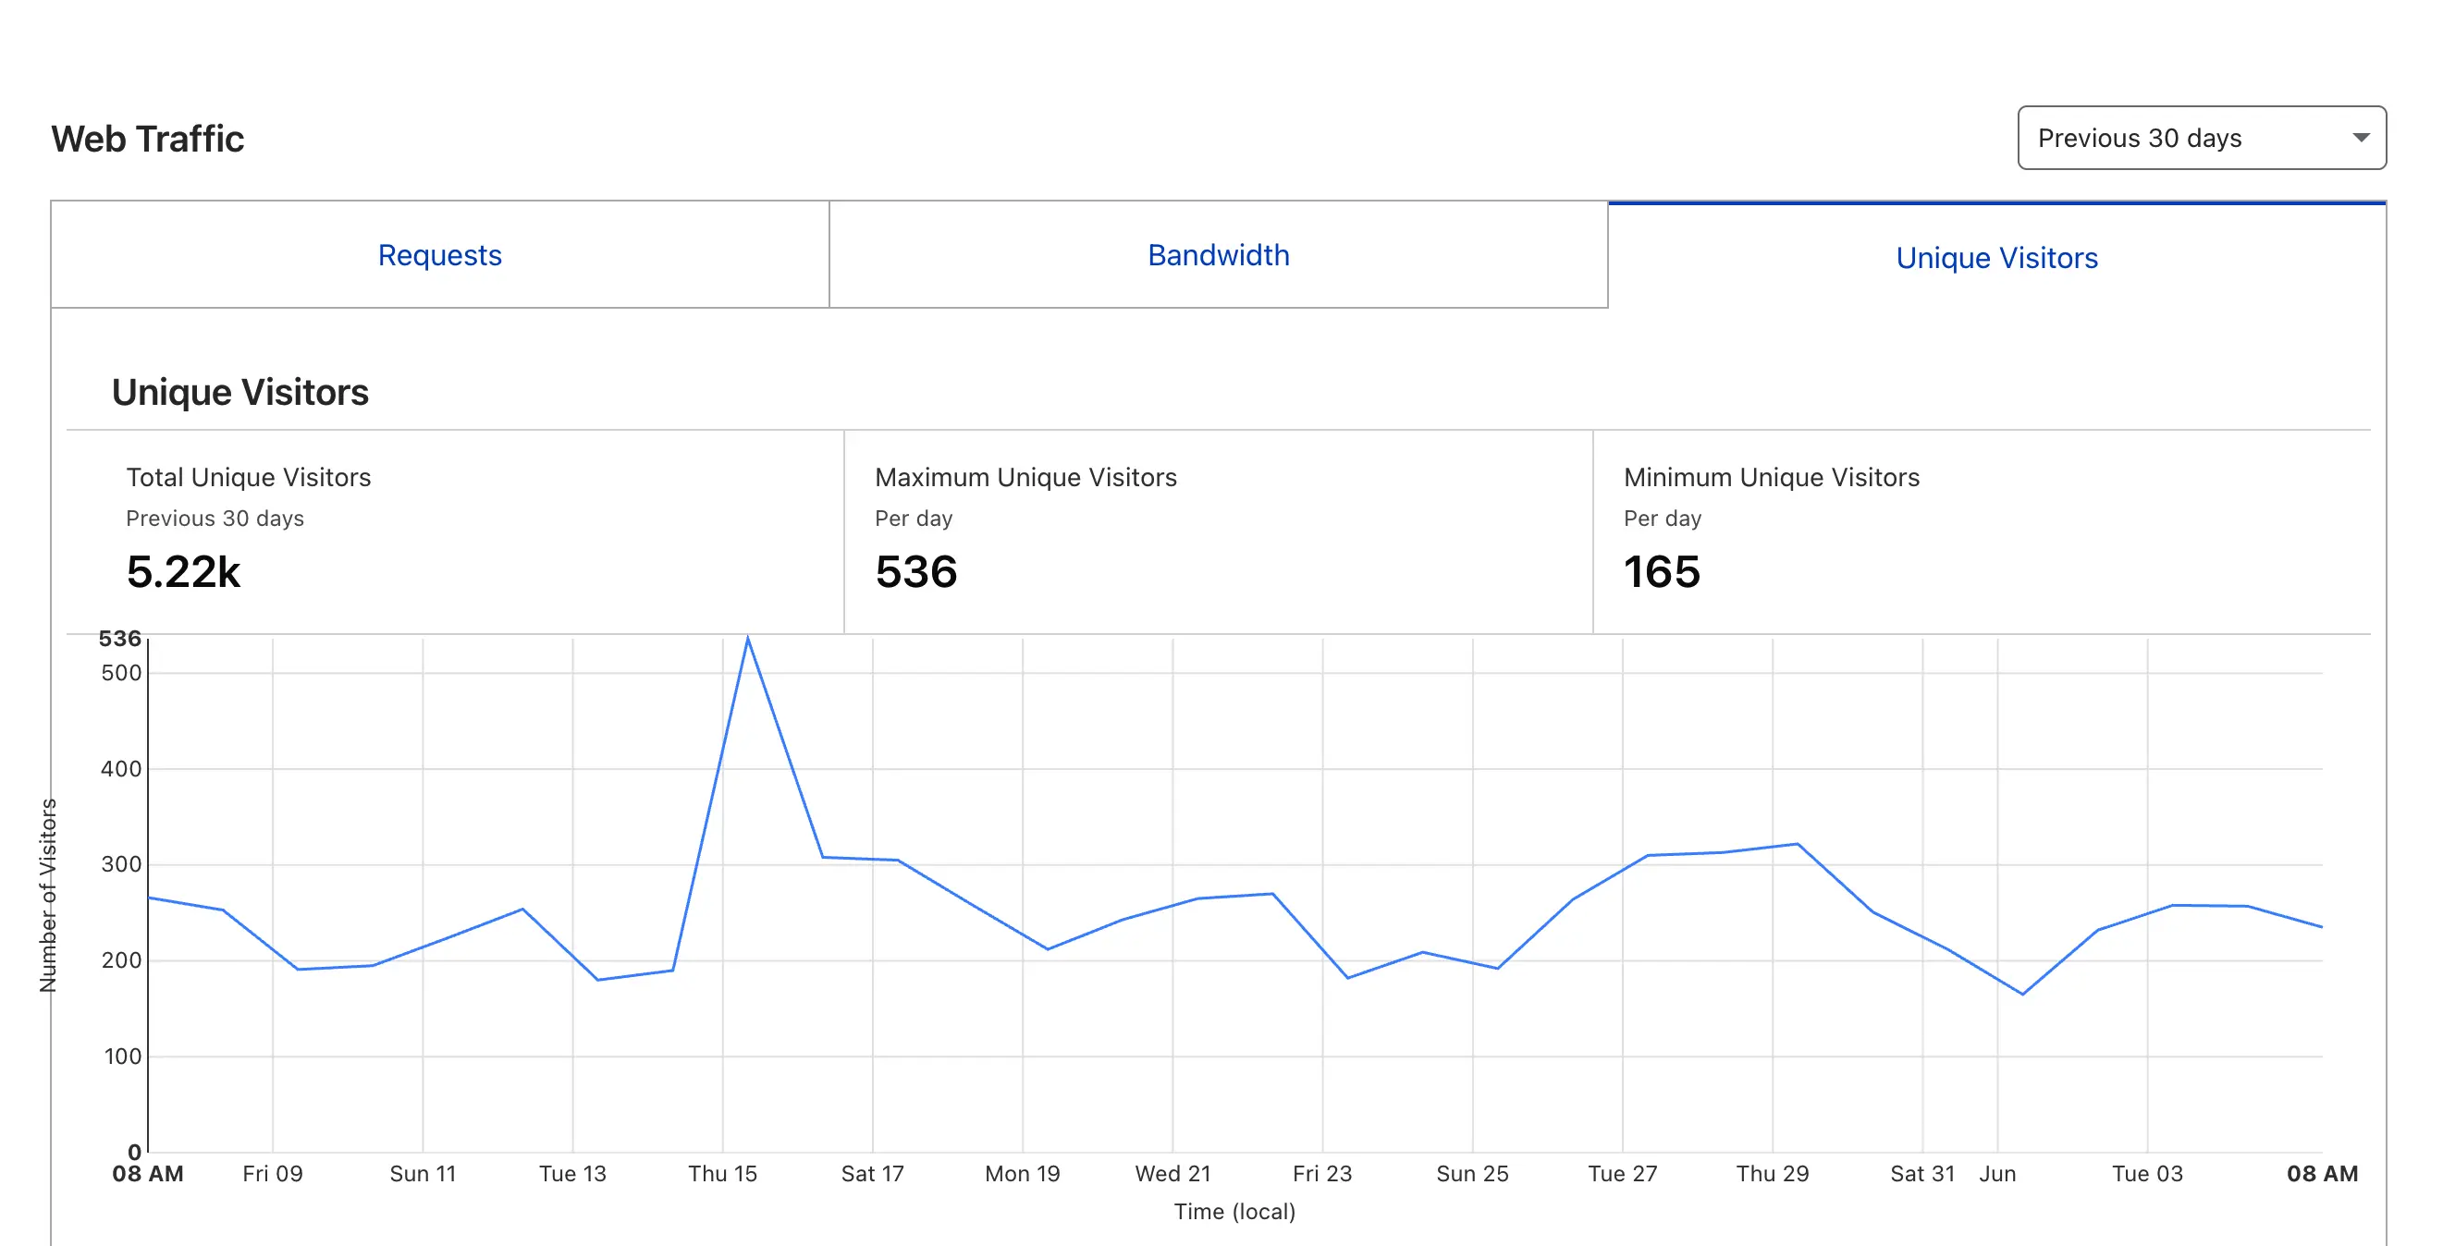Click the Thu 29 x-axis label
This screenshot has height=1246, width=2443.
click(1773, 1173)
